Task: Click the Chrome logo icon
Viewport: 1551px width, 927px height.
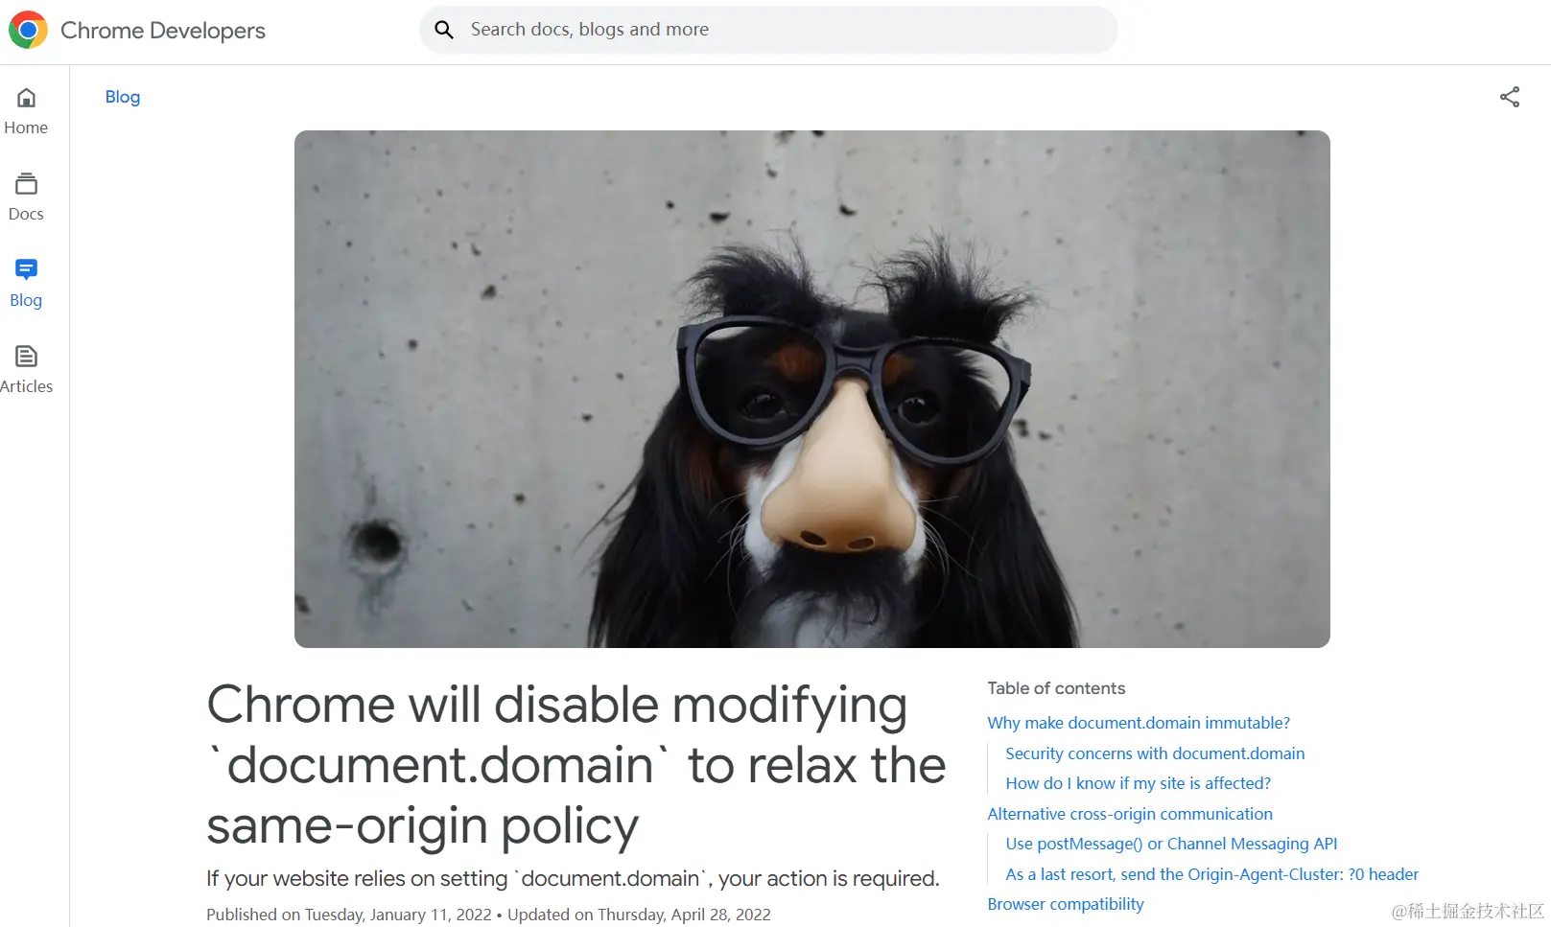Action: point(28,31)
